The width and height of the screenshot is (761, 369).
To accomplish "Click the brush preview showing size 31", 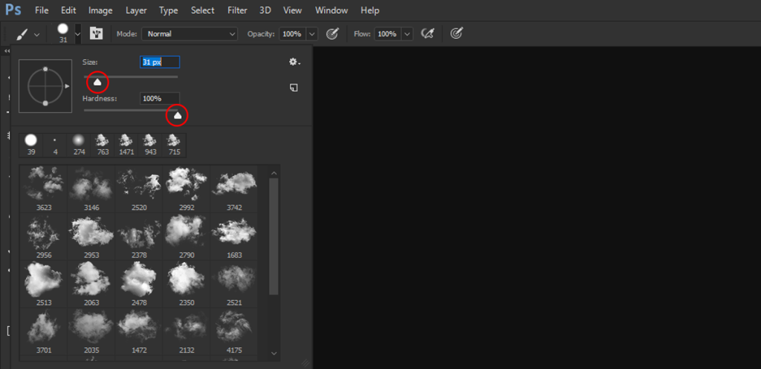I will (x=63, y=33).
